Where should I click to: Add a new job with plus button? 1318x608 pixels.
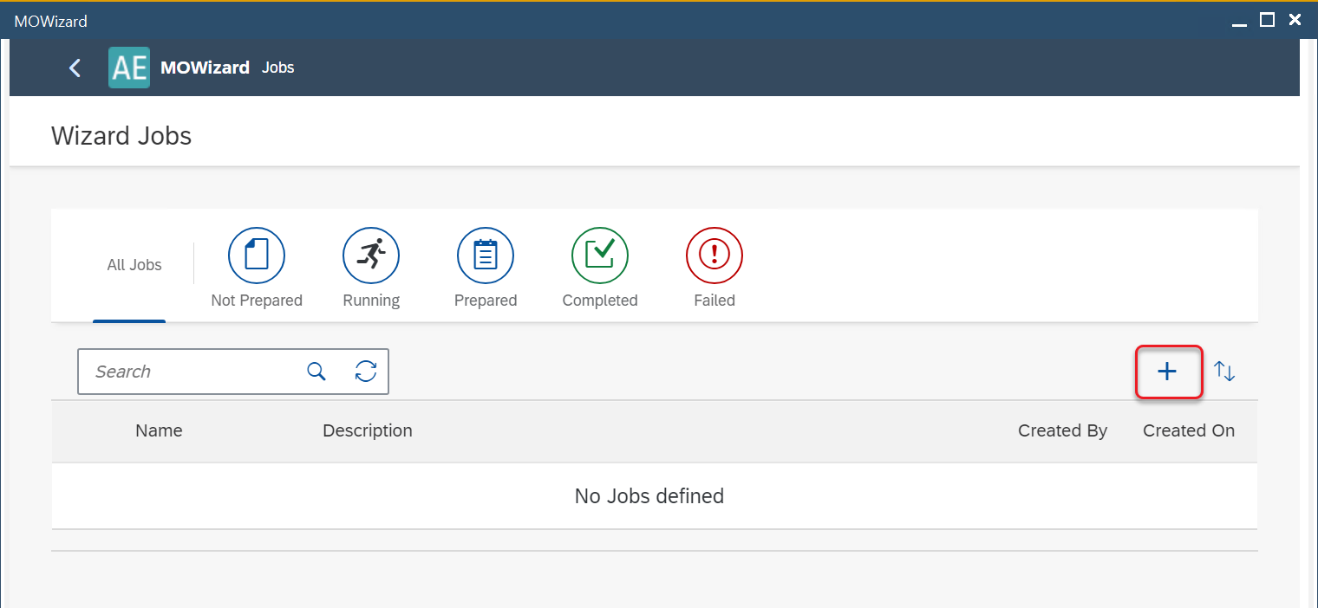(x=1168, y=372)
